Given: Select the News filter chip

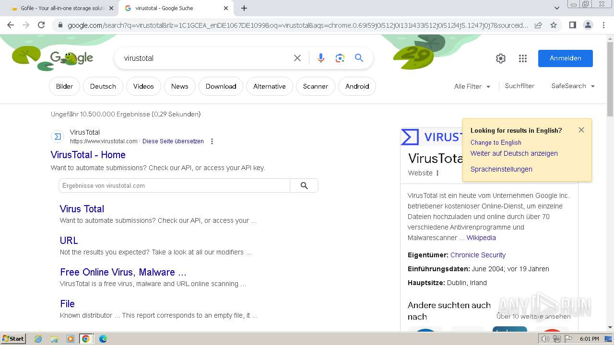Looking at the screenshot, I should (179, 86).
